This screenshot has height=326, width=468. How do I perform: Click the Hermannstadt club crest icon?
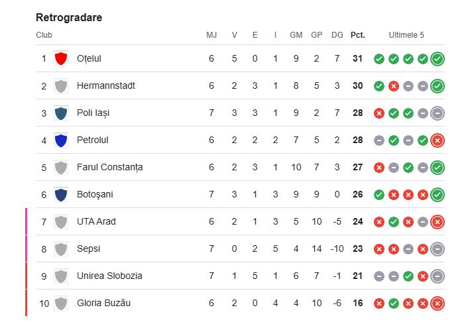(61, 86)
